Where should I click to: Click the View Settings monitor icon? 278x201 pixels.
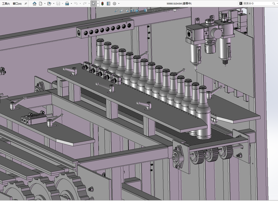tap(175, 11)
